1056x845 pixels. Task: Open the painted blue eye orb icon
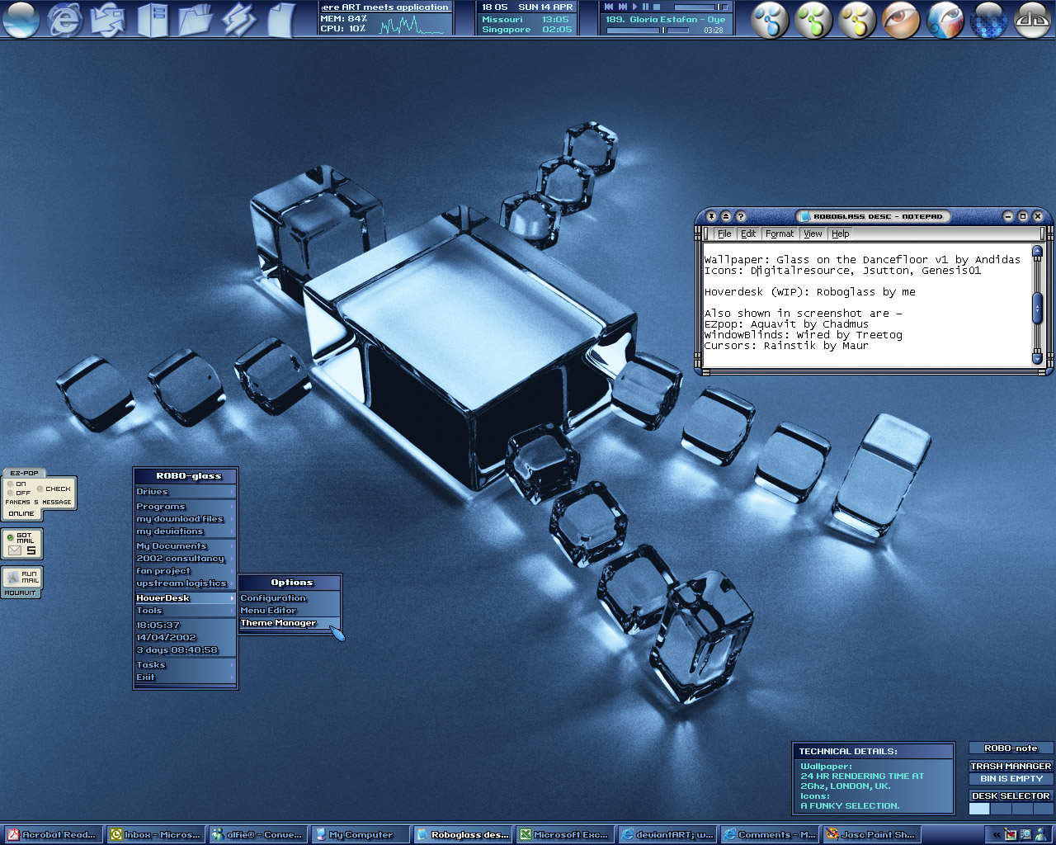coord(945,20)
